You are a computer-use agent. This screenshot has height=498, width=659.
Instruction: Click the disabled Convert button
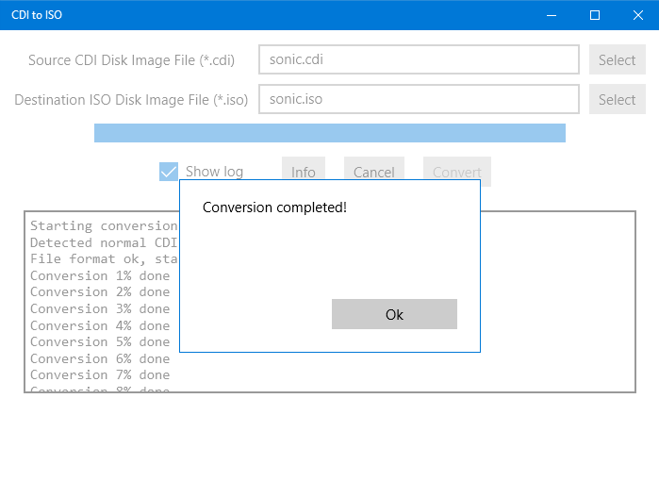click(457, 168)
